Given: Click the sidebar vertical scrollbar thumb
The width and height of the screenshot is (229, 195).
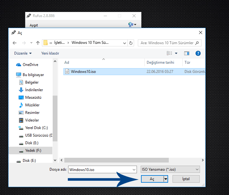Looking at the screenshot, I should [x=55, y=118].
